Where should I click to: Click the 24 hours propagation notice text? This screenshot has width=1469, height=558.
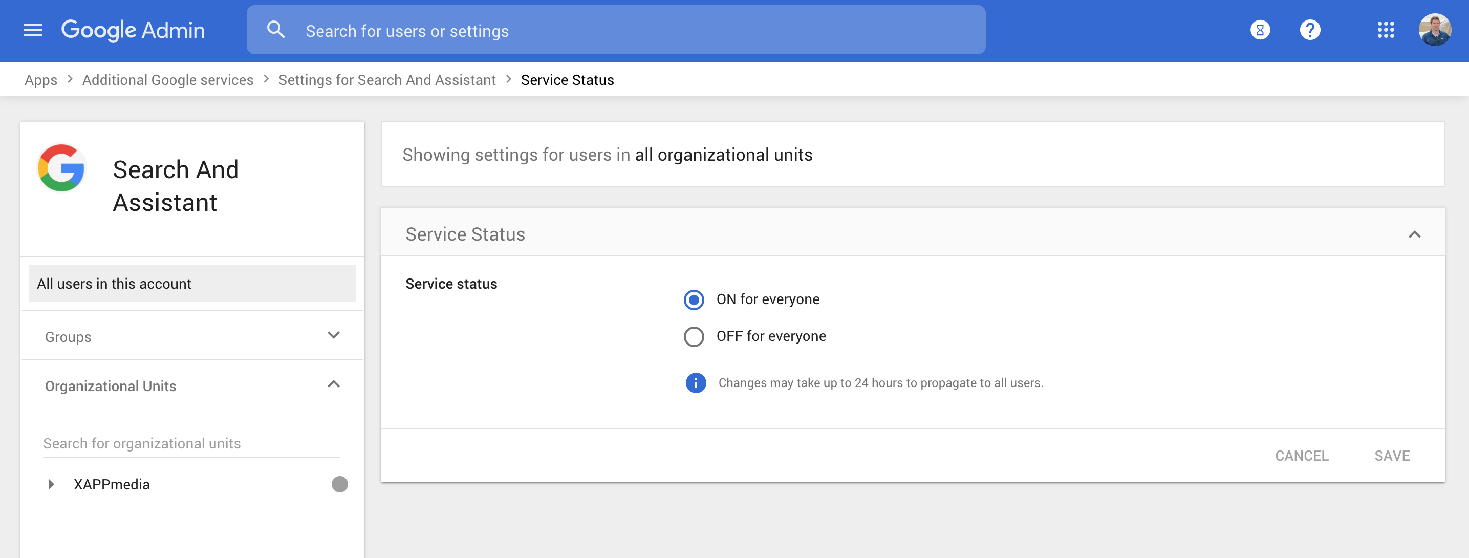pyautogui.click(x=880, y=383)
